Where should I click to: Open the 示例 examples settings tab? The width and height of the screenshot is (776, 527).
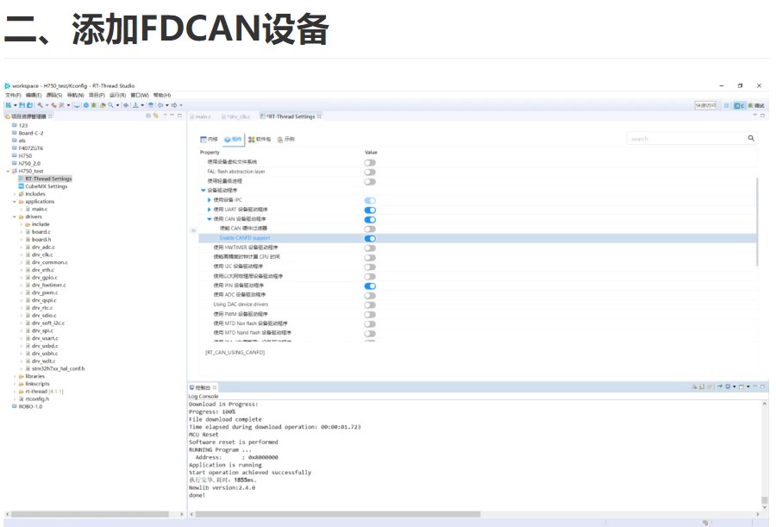point(286,139)
